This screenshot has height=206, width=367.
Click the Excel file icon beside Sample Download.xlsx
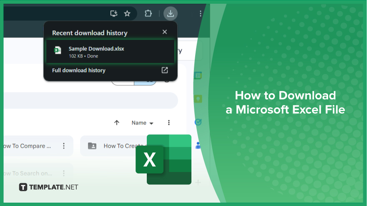pos(58,50)
